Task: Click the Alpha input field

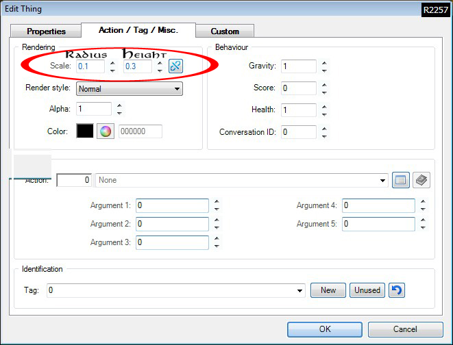Action: 94,109
